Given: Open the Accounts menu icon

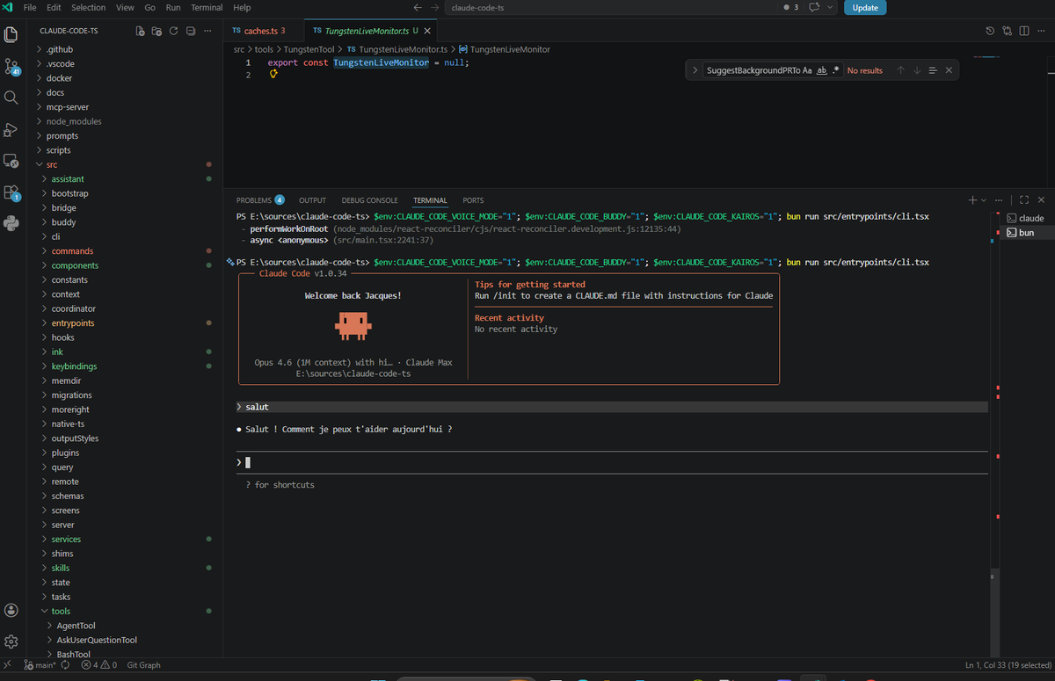Looking at the screenshot, I should [x=11, y=610].
